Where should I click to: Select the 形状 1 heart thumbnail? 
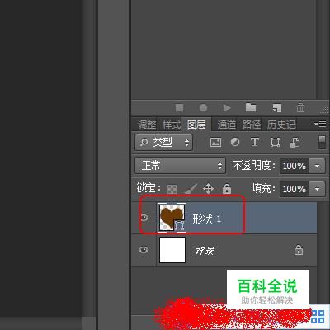tap(172, 218)
